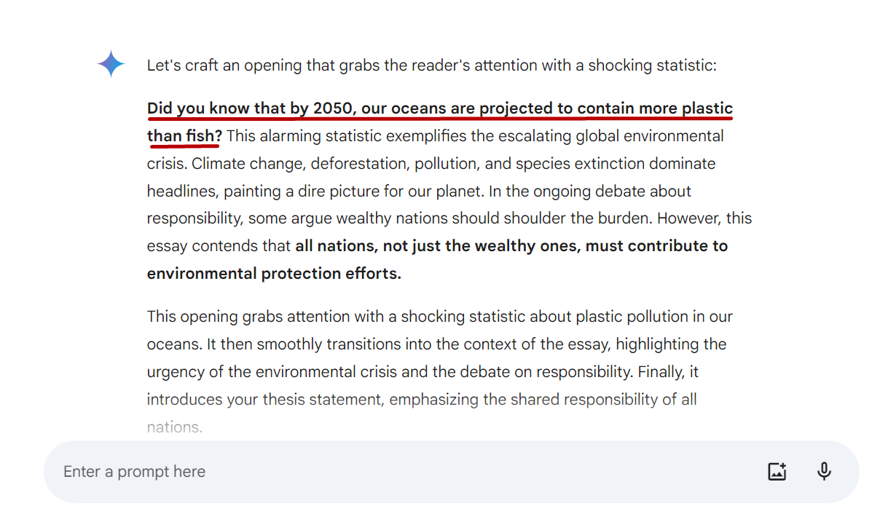The height and width of the screenshot is (514, 880).
Task: Click the faded word "nations." at bottom
Action: [x=174, y=427]
